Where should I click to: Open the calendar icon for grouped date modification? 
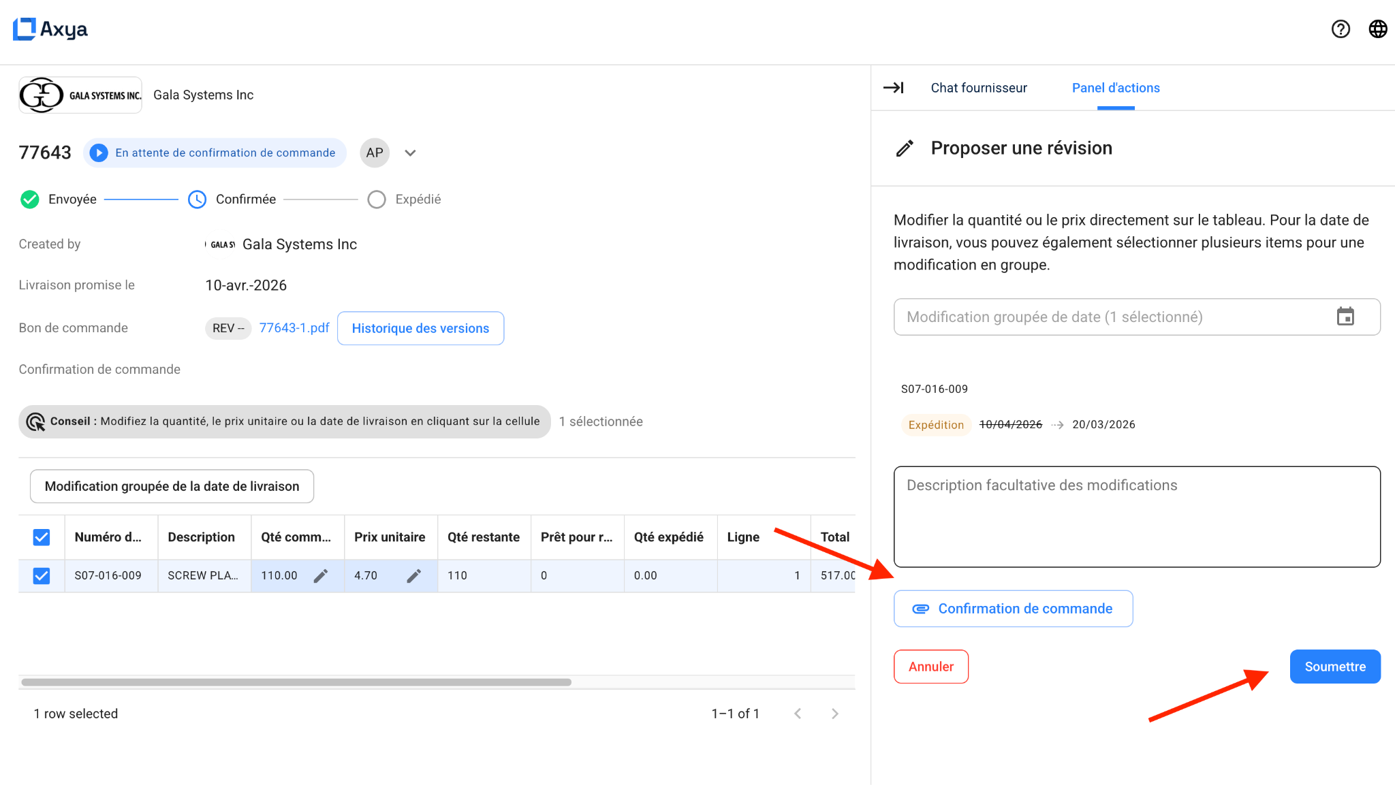(1346, 317)
